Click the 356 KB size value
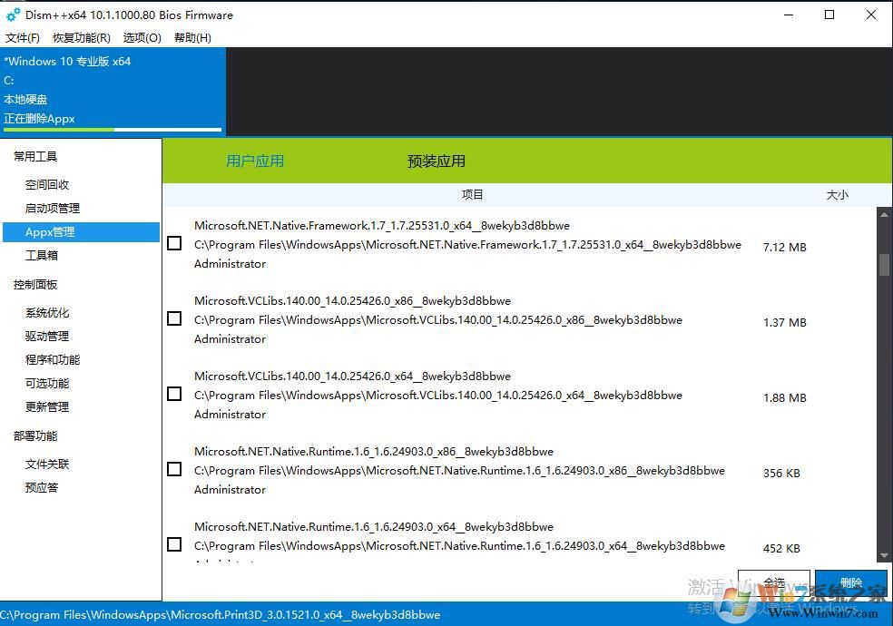The image size is (893, 626). 781,473
